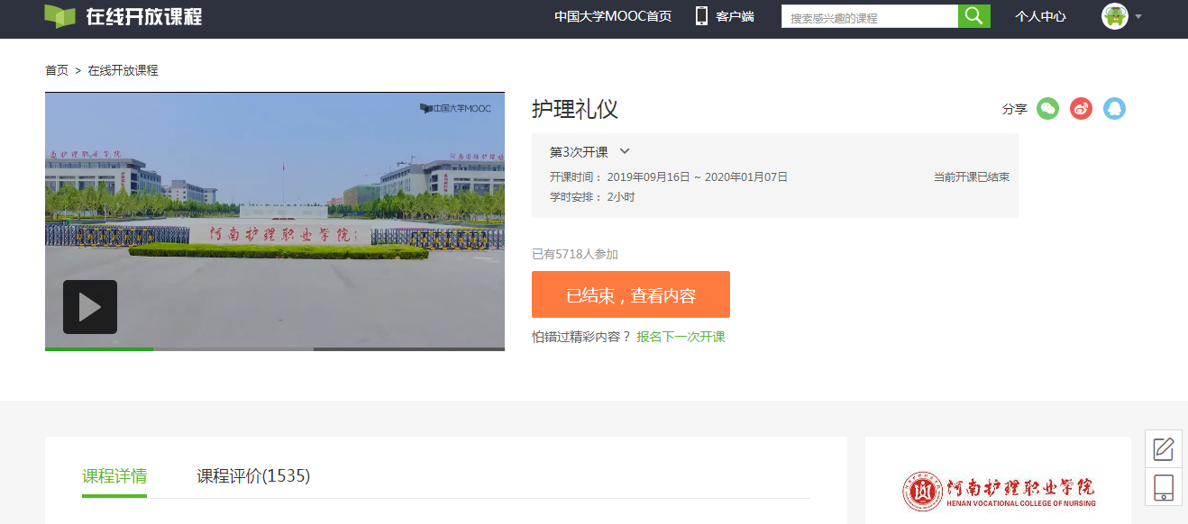Click the 已结束，查看内容 button
Viewport: 1188px width, 524px height.
[x=630, y=294]
